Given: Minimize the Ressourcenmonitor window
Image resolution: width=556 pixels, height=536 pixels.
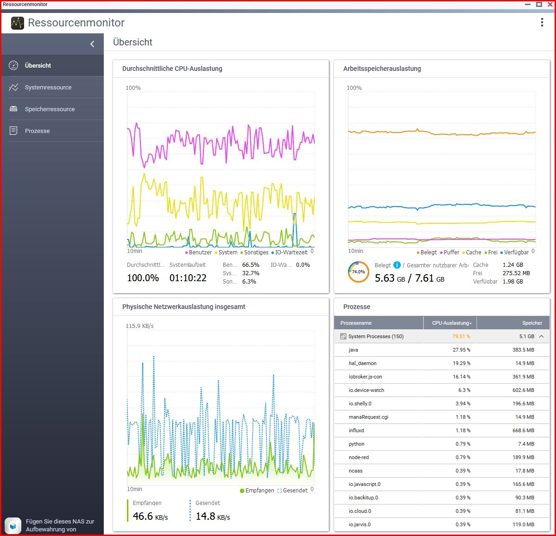Looking at the screenshot, I should (528, 4).
